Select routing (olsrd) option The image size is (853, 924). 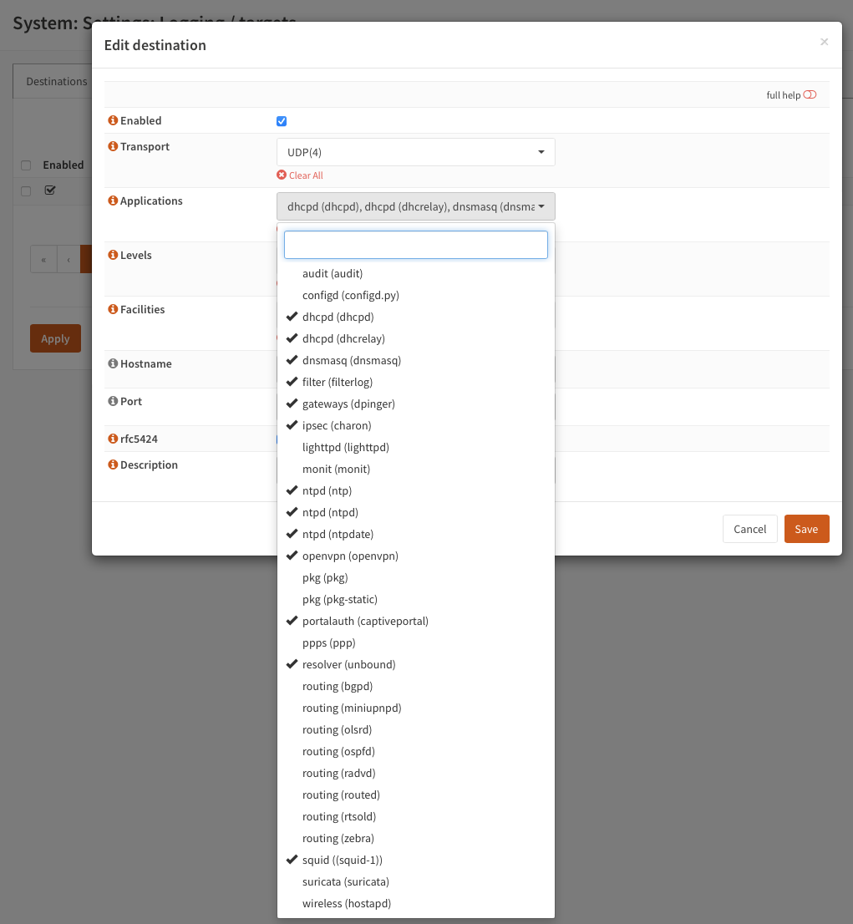[415, 729]
